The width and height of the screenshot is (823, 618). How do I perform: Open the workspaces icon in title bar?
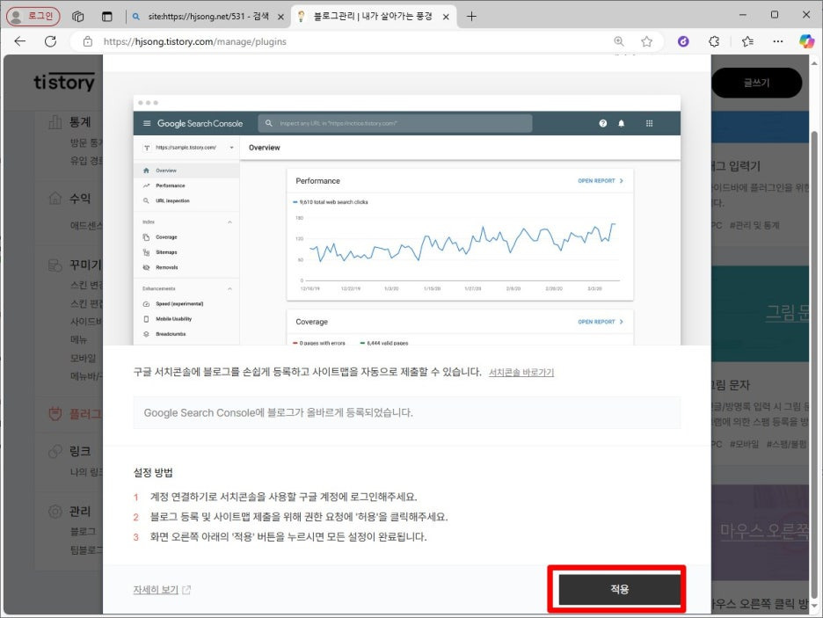tap(78, 17)
